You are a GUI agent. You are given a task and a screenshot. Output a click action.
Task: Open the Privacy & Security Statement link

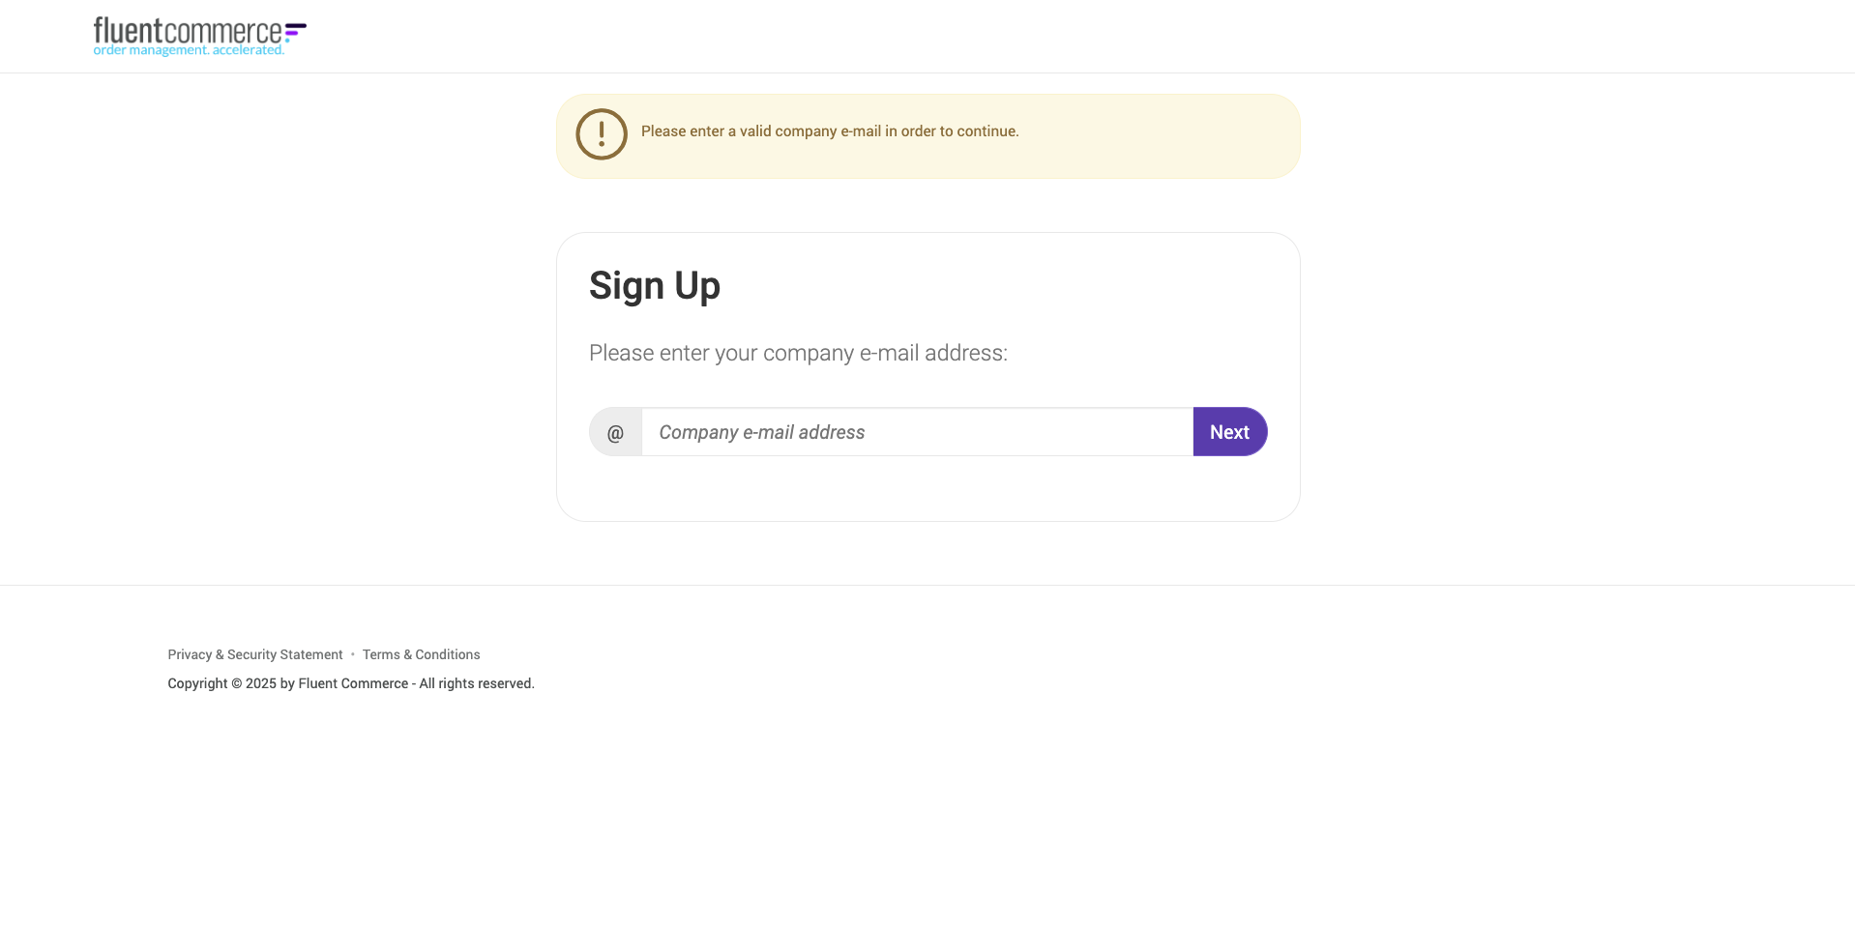[x=254, y=654]
